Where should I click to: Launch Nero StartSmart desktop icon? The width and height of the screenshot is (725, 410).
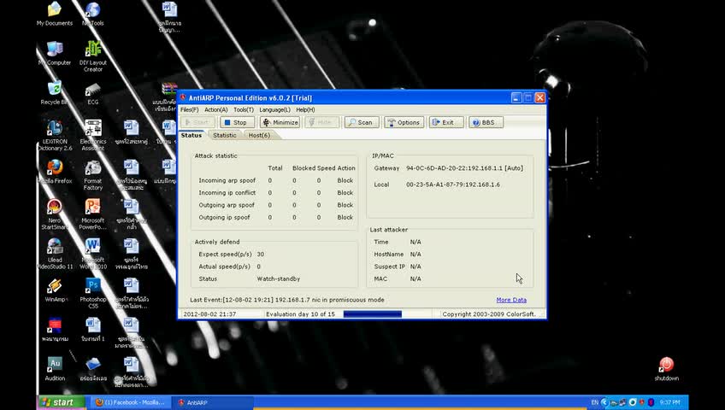tap(55, 214)
